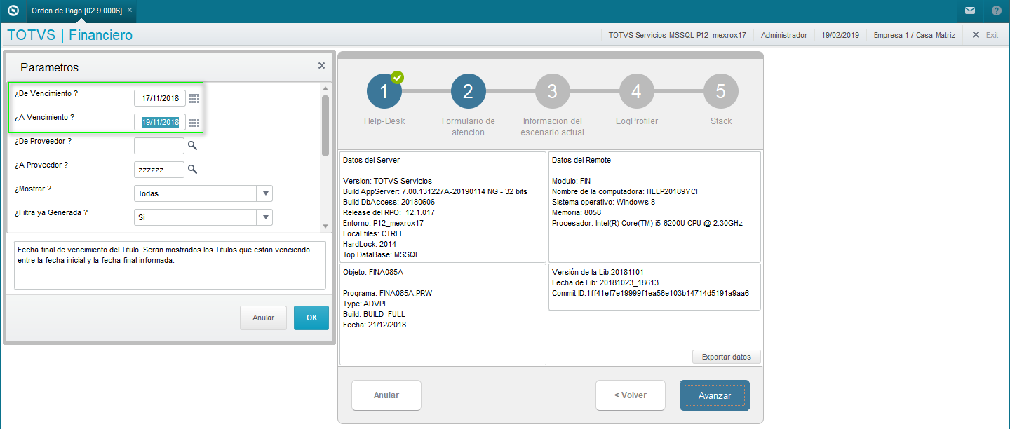Screen dimensions: 1010x429
Task: Click Anular in the wizard panel
Action: tap(386, 395)
